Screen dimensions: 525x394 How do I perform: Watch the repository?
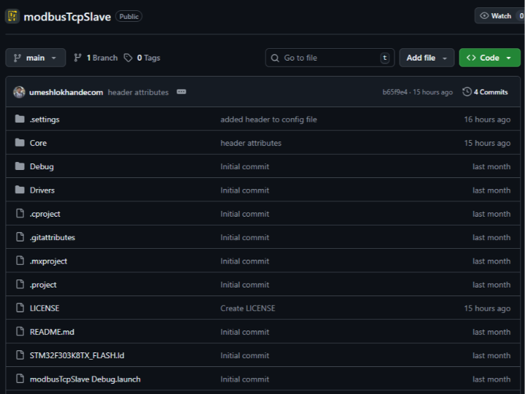(497, 16)
